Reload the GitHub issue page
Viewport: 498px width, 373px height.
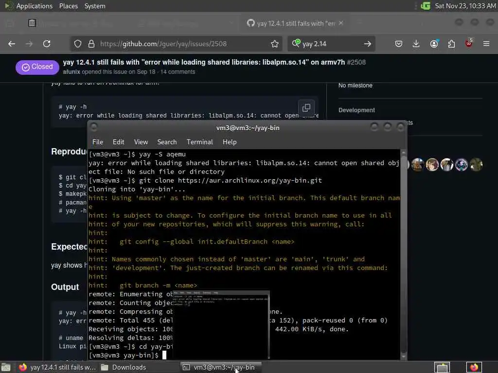point(47,44)
